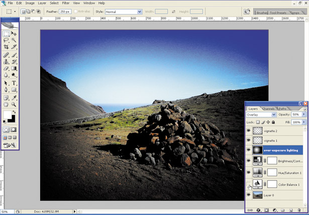Image resolution: width=309 pixels, height=215 pixels.
Task: Add a layer style in Layers panel
Action: [258, 210]
